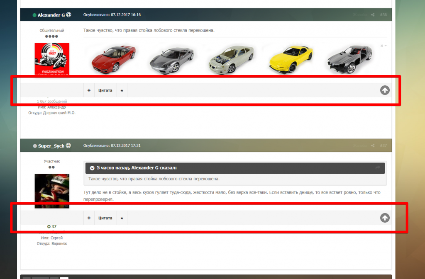Toggle the star rating on post #37
The height and width of the screenshot is (279, 425).
(x=121, y=218)
